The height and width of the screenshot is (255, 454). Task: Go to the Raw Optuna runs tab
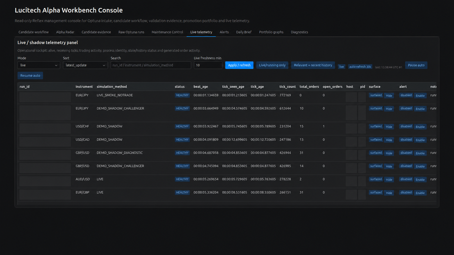pos(131,32)
